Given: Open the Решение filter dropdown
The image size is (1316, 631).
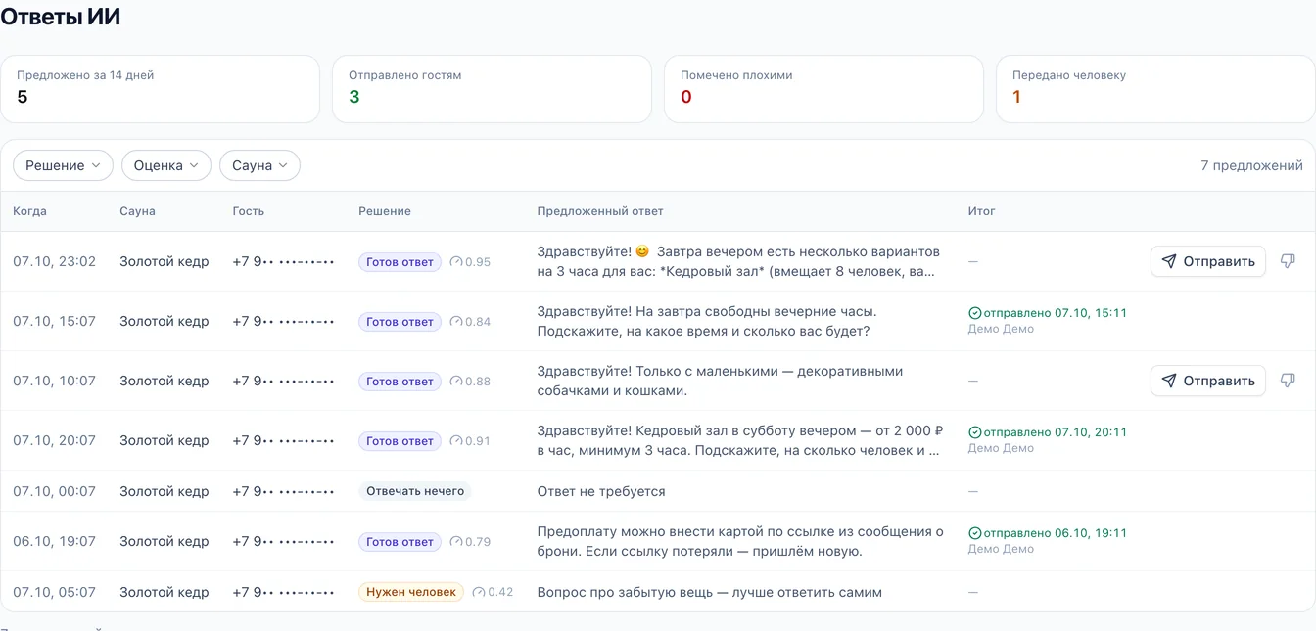Looking at the screenshot, I should [63, 165].
